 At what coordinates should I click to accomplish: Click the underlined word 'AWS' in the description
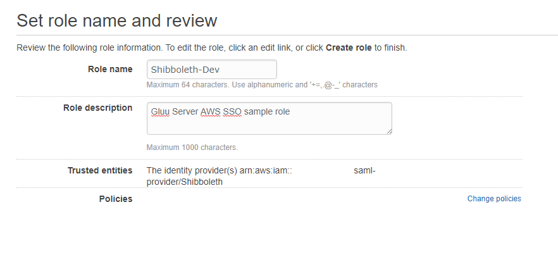click(210, 111)
